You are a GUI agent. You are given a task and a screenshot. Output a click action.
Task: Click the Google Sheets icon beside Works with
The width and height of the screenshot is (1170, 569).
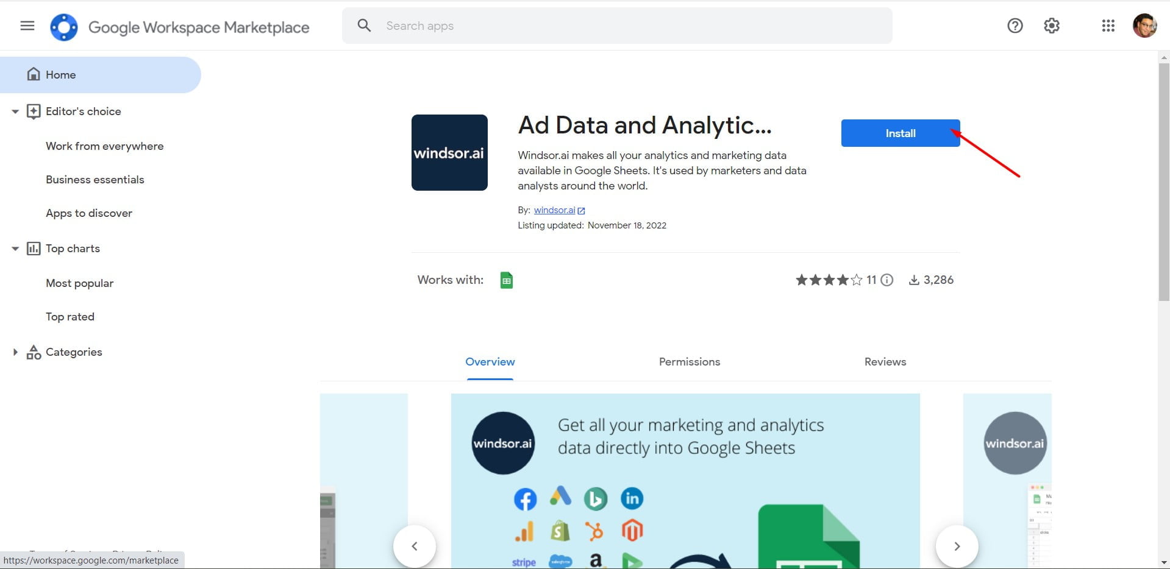pyautogui.click(x=507, y=280)
